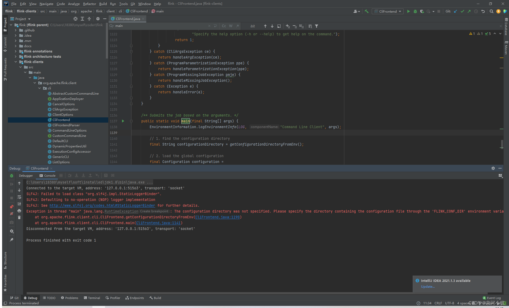The width and height of the screenshot is (509, 308).
Task: Expand the .github folder
Action: click(x=16, y=30)
